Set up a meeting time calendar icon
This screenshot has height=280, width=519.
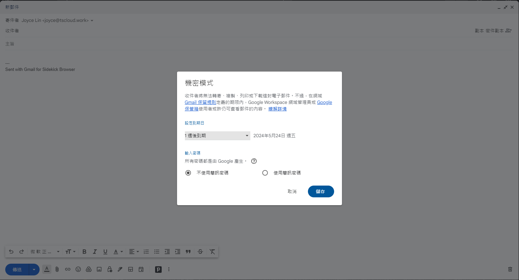(x=141, y=269)
